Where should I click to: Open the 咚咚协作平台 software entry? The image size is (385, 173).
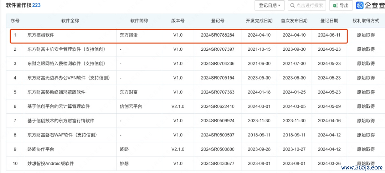coord(41,149)
